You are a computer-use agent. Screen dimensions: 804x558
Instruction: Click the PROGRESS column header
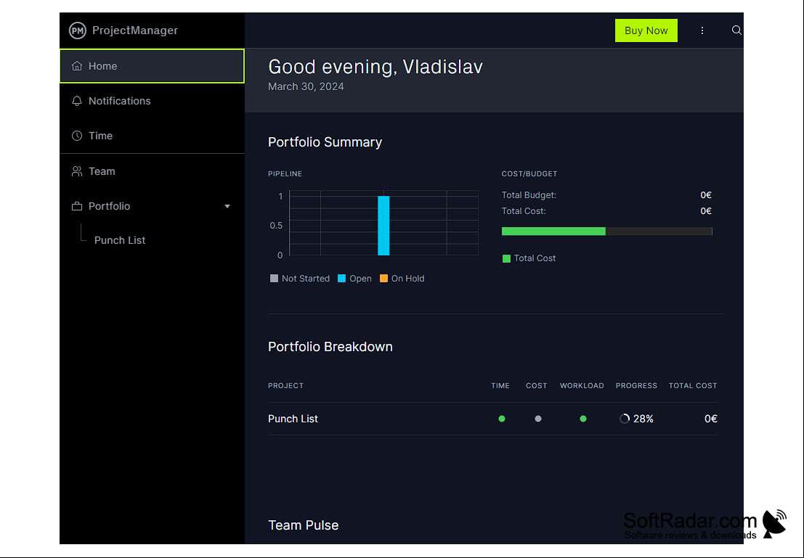636,385
